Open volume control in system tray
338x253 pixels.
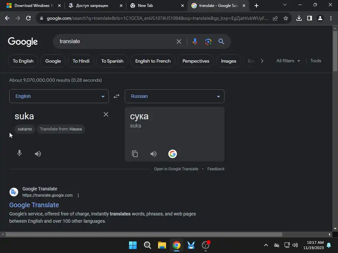pos(295,245)
